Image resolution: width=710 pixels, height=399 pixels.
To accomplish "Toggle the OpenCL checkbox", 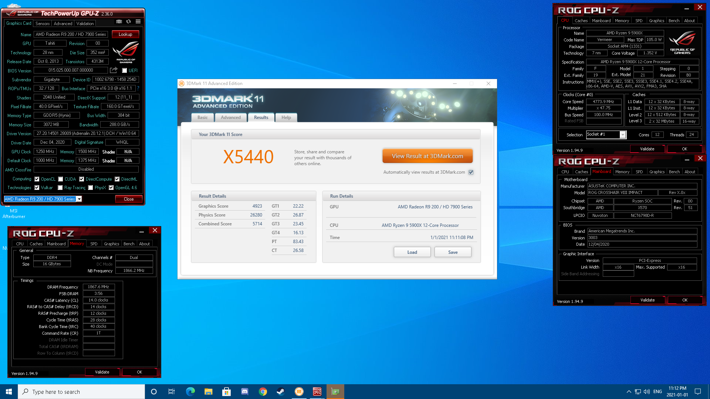I will coord(37,179).
